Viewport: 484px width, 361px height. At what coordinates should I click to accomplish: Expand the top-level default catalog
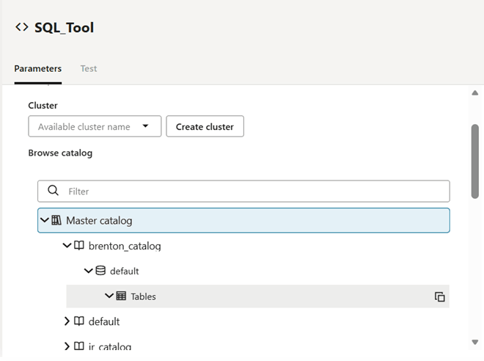click(67, 321)
